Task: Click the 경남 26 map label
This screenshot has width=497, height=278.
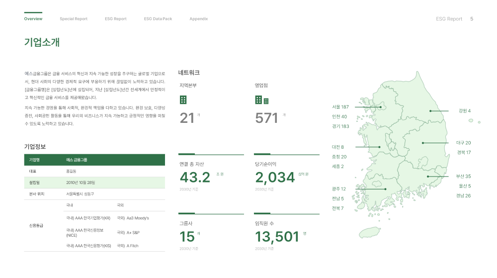Action: (463, 196)
